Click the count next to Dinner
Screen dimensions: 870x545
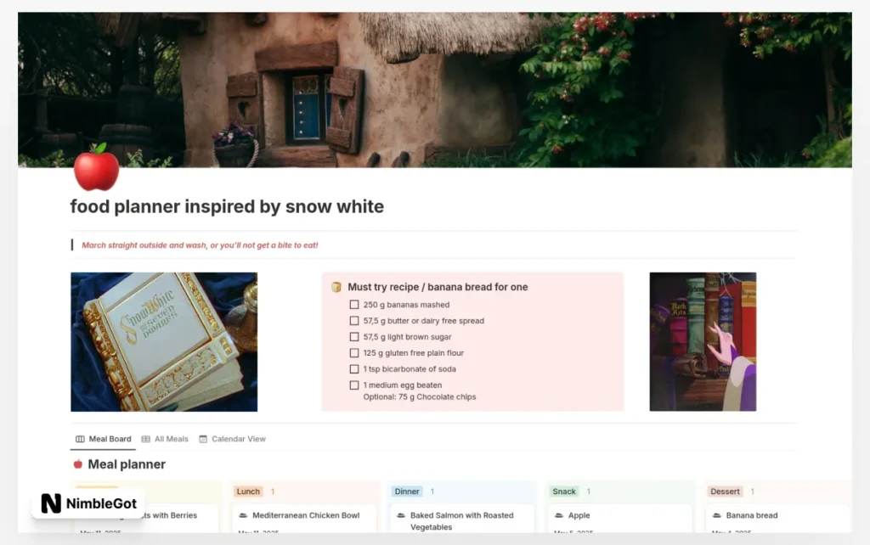(x=432, y=492)
